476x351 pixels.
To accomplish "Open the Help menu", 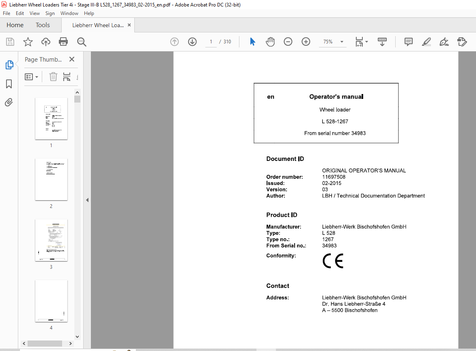I will pyautogui.click(x=89, y=13).
